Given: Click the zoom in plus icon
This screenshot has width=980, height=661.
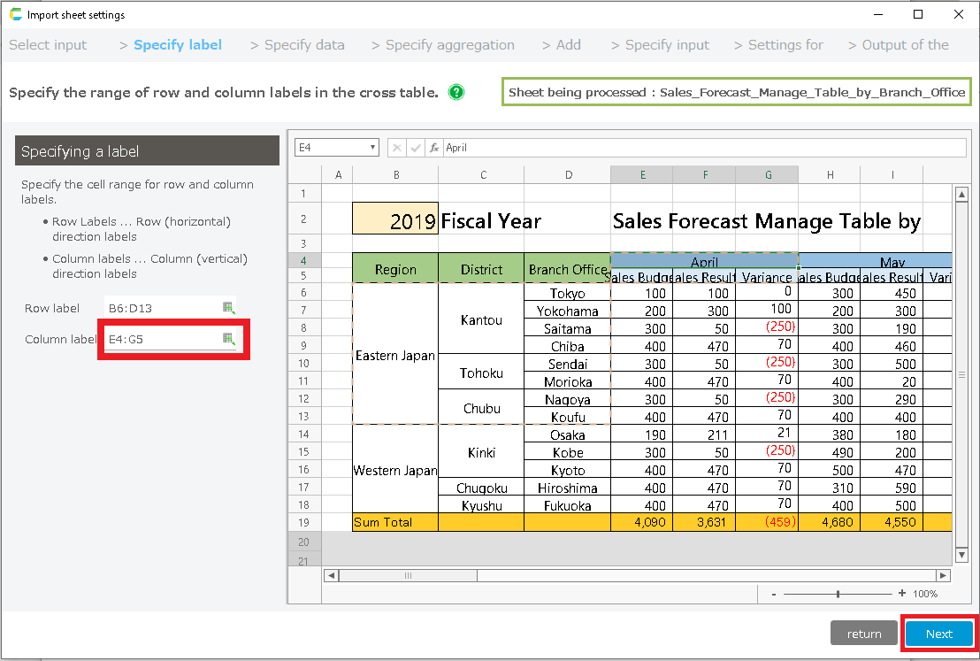Looking at the screenshot, I should [901, 594].
